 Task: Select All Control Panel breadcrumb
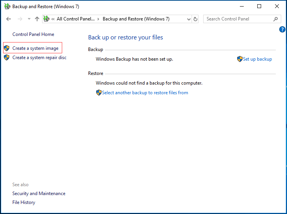pyautogui.click(x=76, y=19)
